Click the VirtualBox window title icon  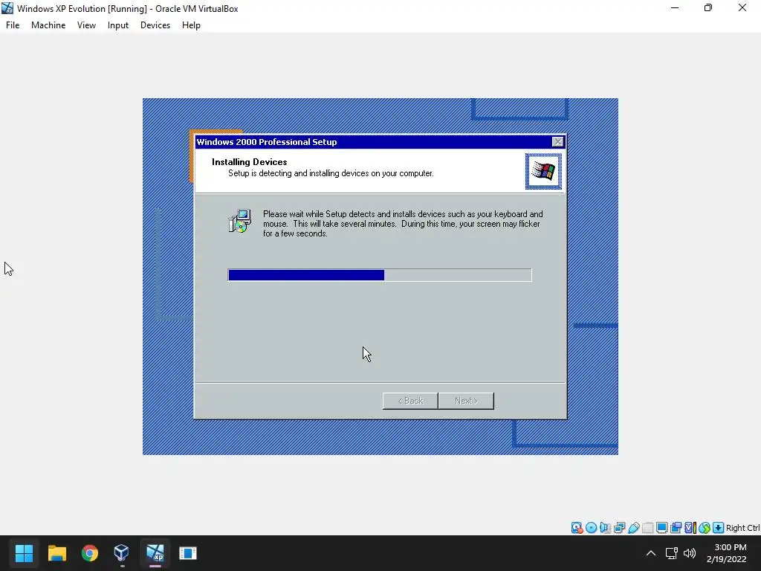point(7,8)
